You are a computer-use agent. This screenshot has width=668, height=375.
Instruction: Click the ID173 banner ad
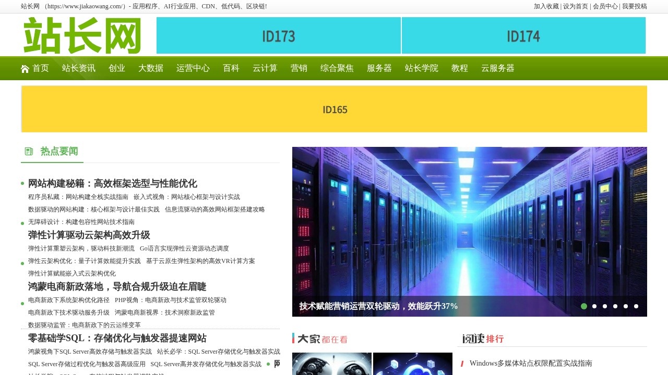279,35
